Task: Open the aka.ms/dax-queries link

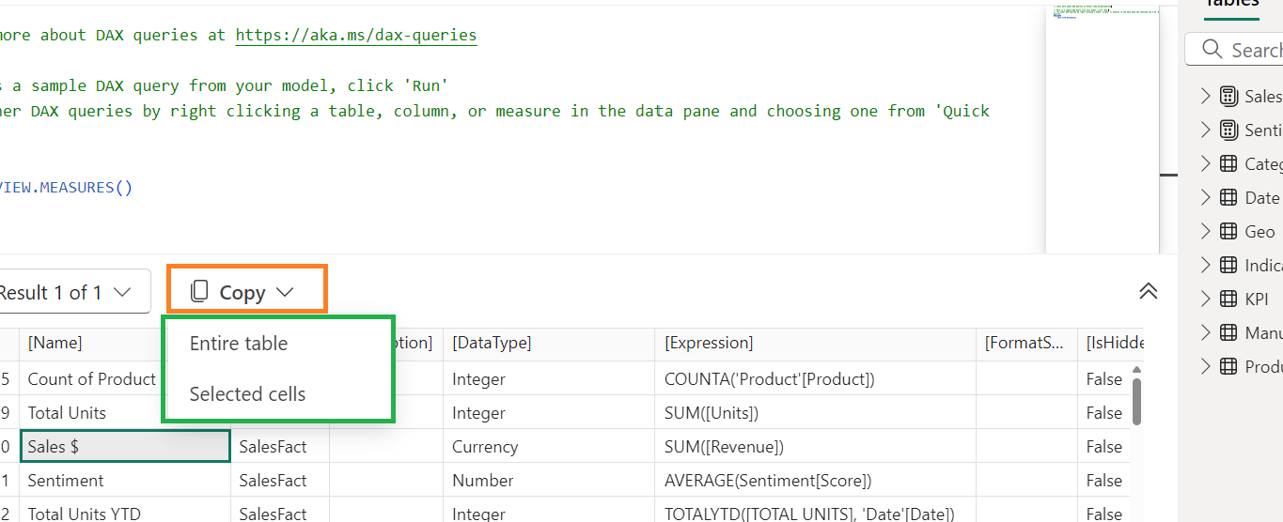Action: pyautogui.click(x=355, y=35)
